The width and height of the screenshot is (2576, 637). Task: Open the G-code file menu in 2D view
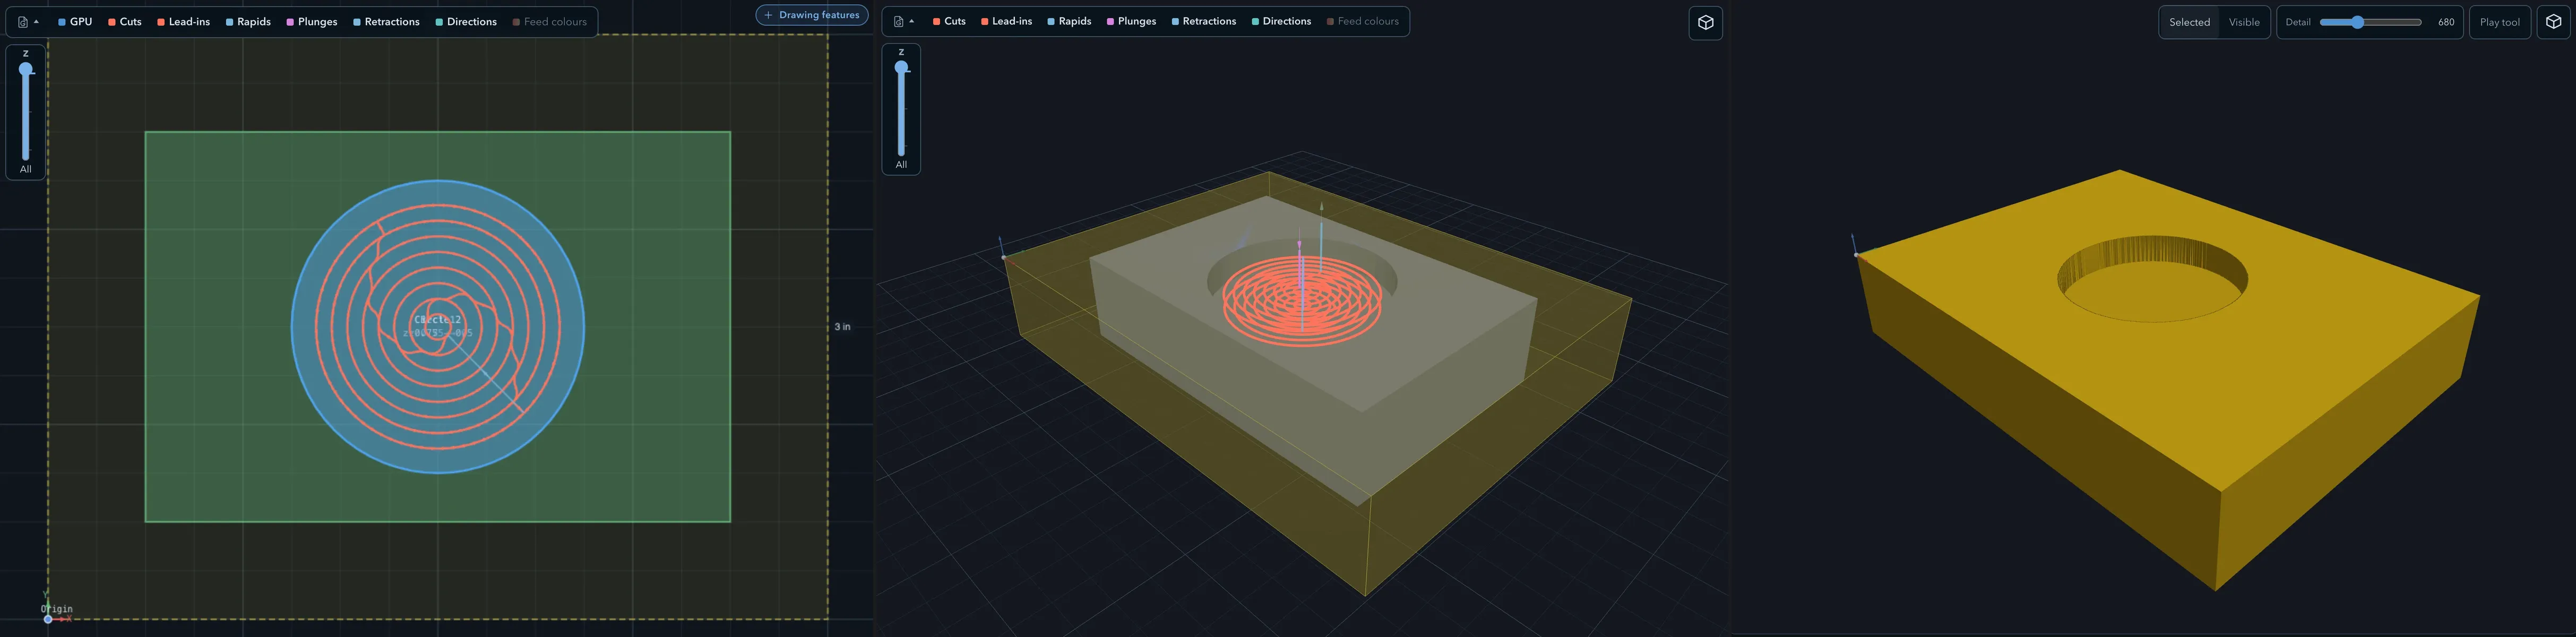tap(28, 22)
